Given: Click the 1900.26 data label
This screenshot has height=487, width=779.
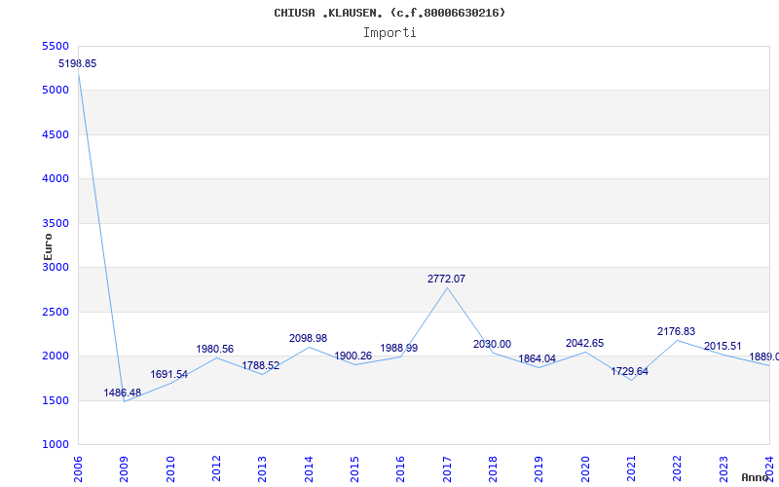Looking at the screenshot, I should click(x=352, y=356).
